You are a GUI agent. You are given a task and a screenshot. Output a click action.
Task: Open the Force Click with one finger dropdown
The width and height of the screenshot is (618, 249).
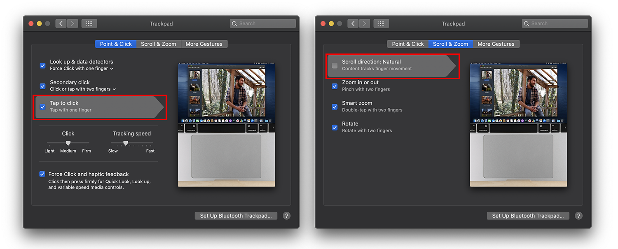(82, 69)
